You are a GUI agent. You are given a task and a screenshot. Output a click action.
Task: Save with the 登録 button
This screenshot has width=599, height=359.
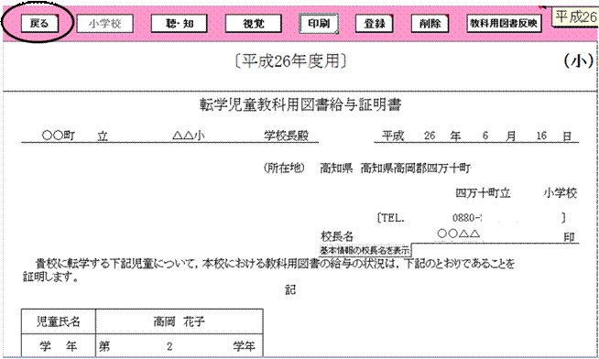coord(374,24)
